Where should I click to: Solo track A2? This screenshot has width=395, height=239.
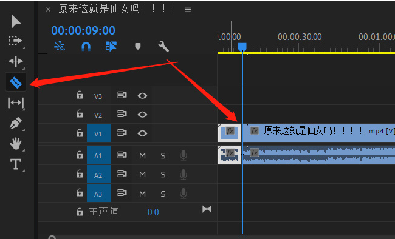(163, 174)
